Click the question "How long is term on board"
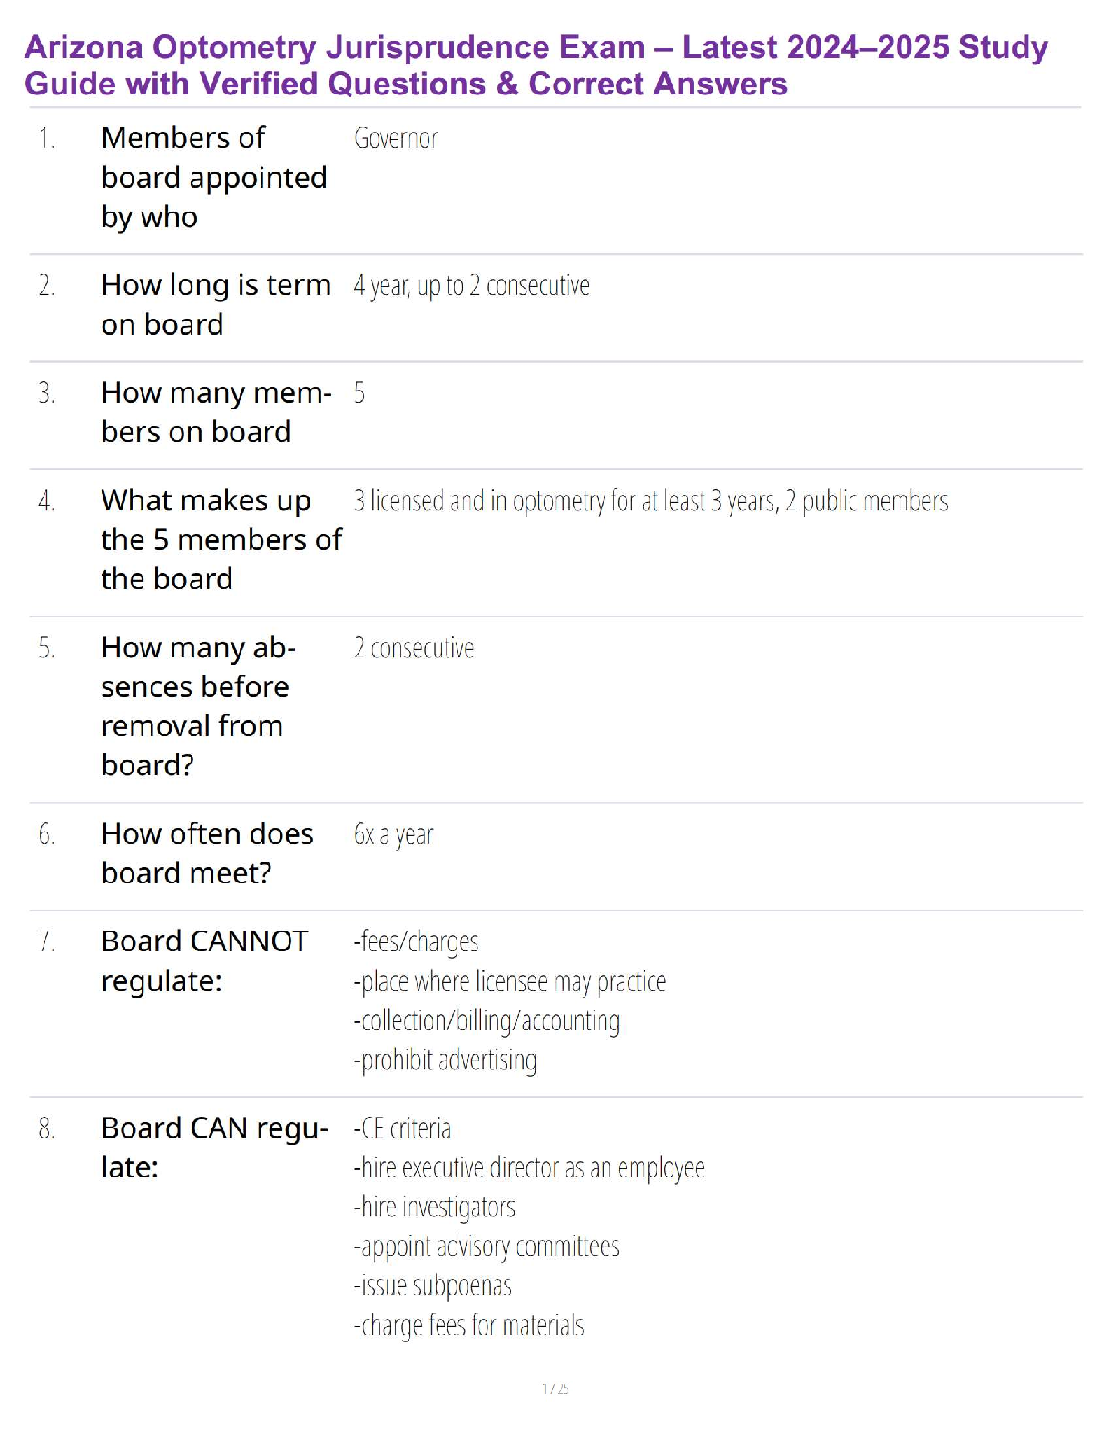Screen dimensions: 1111x1438 (x=215, y=305)
